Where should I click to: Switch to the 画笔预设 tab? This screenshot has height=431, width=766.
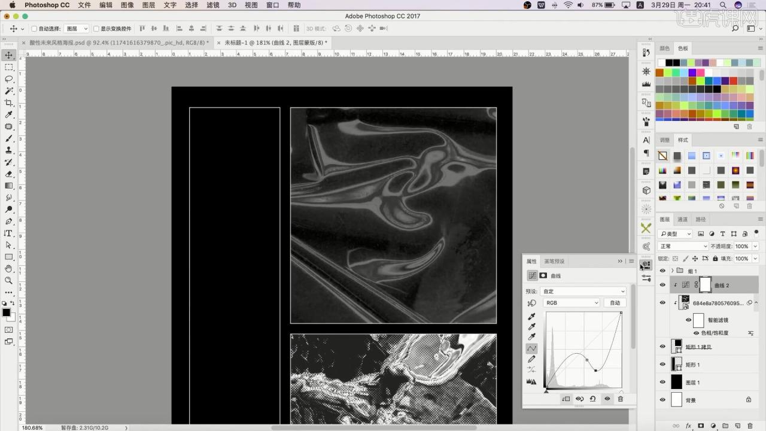pos(554,262)
